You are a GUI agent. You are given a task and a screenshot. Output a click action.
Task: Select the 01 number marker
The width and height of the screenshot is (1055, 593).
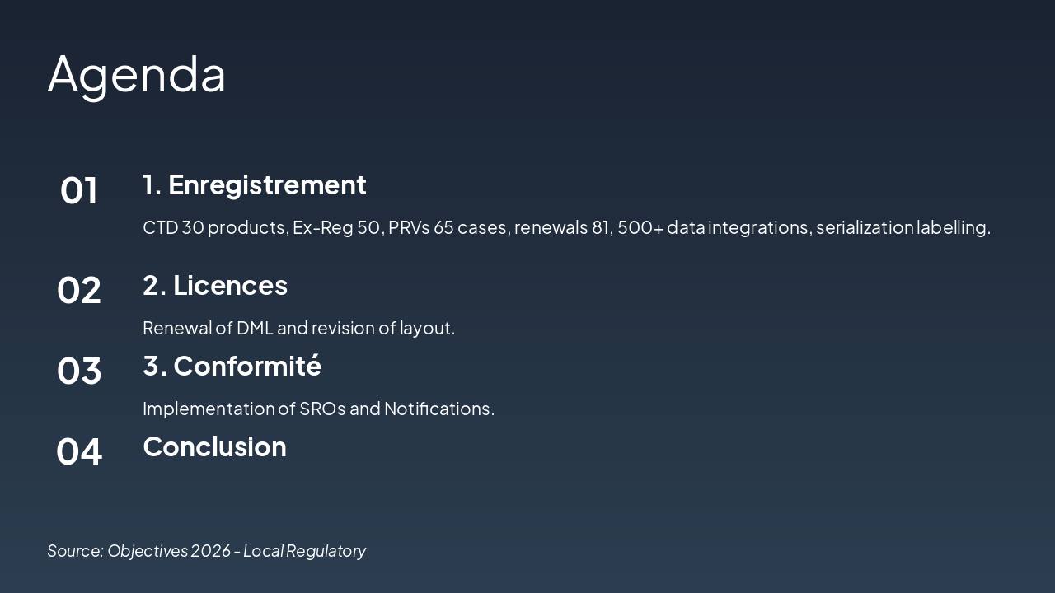(79, 190)
